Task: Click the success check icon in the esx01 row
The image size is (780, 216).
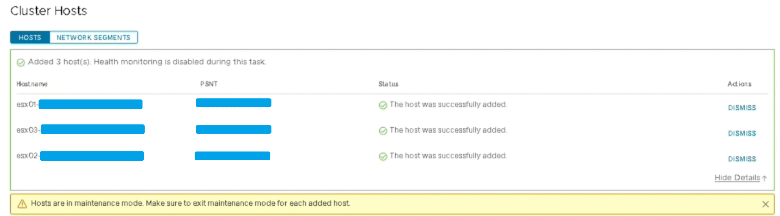Action: click(383, 105)
